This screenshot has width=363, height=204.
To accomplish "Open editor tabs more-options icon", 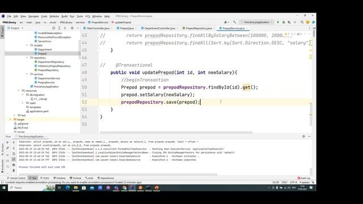I will 309,28.
